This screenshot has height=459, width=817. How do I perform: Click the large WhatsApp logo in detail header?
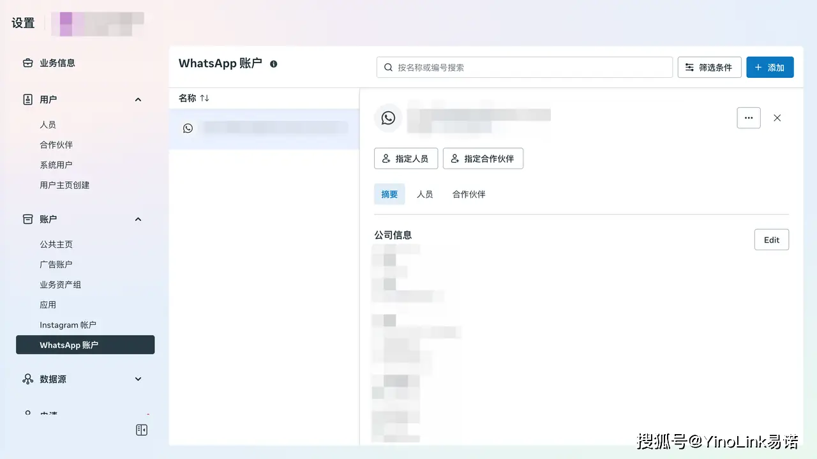tap(388, 118)
